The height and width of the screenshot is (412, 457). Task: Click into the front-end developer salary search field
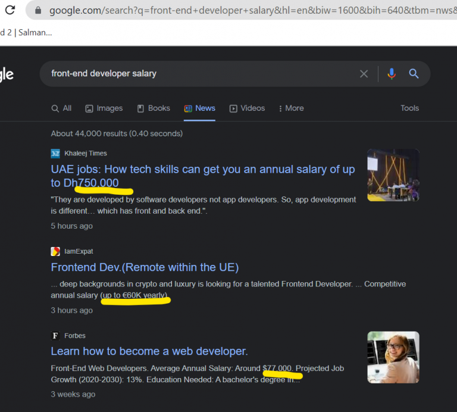pos(196,74)
